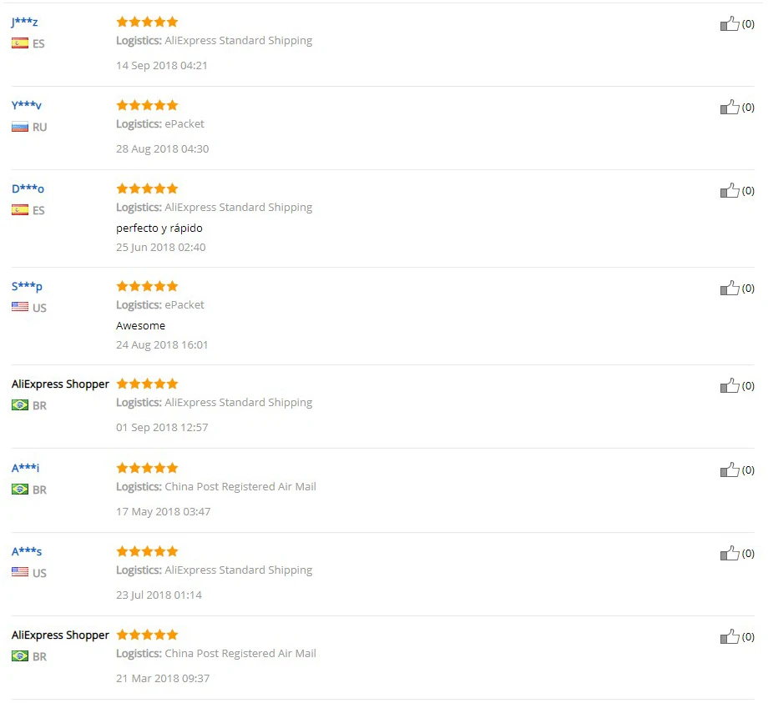Like the review dated 01 Sep 2018

[730, 386]
